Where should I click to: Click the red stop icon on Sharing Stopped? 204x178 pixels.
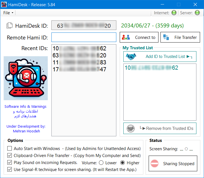pyautogui.click(x=155, y=163)
